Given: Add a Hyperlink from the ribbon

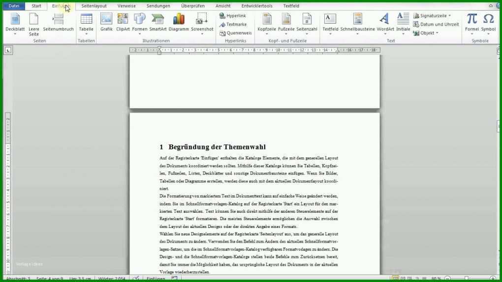Looking at the screenshot, I should [233, 16].
